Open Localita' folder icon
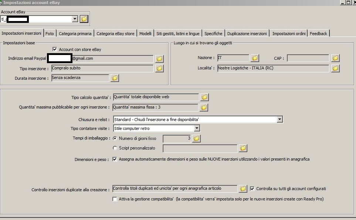356x220 pixels. (x=335, y=68)
